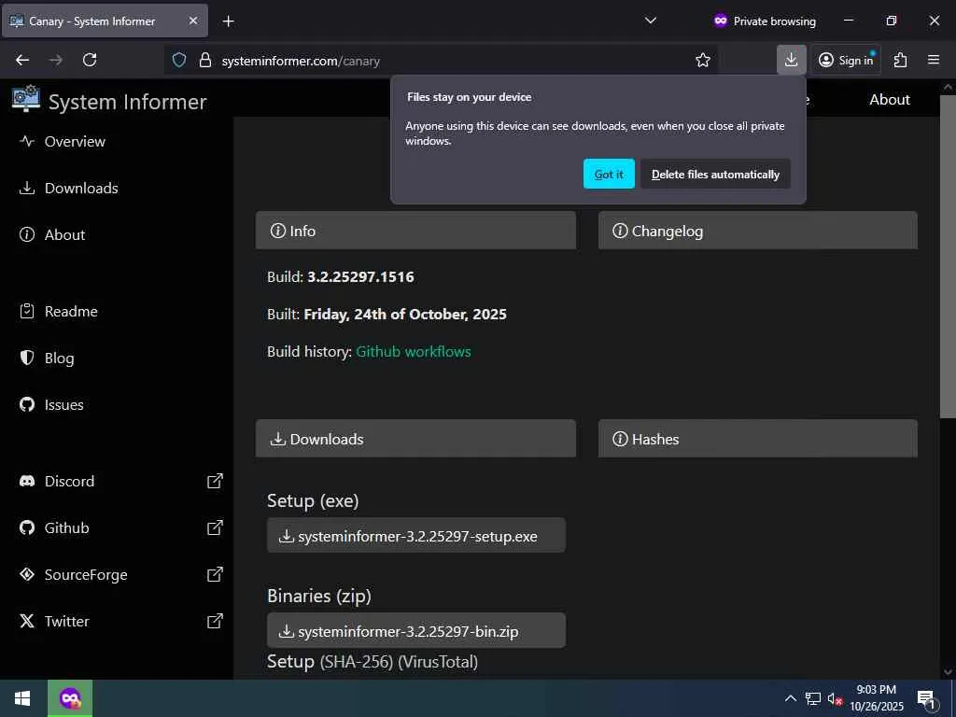The width and height of the screenshot is (956, 717).
Task: Click the browser forward arrow
Action: [x=55, y=60]
